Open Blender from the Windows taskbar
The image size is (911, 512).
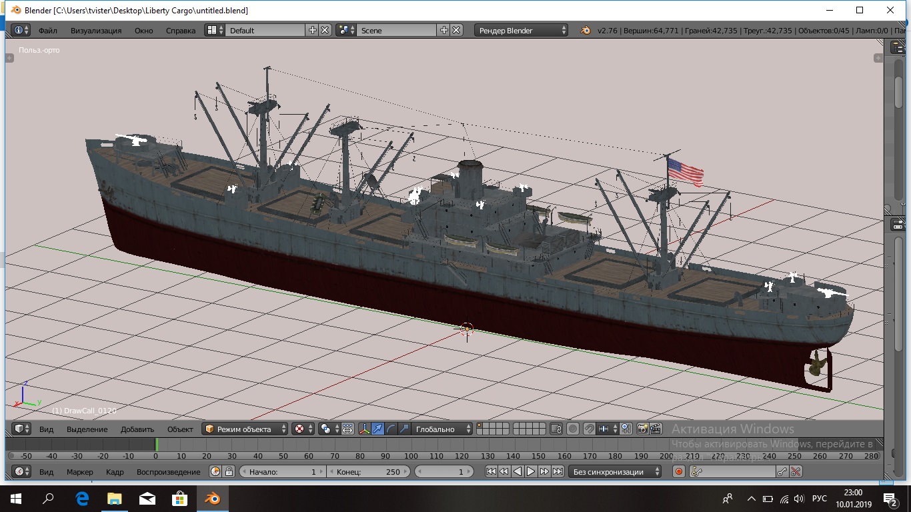212,498
